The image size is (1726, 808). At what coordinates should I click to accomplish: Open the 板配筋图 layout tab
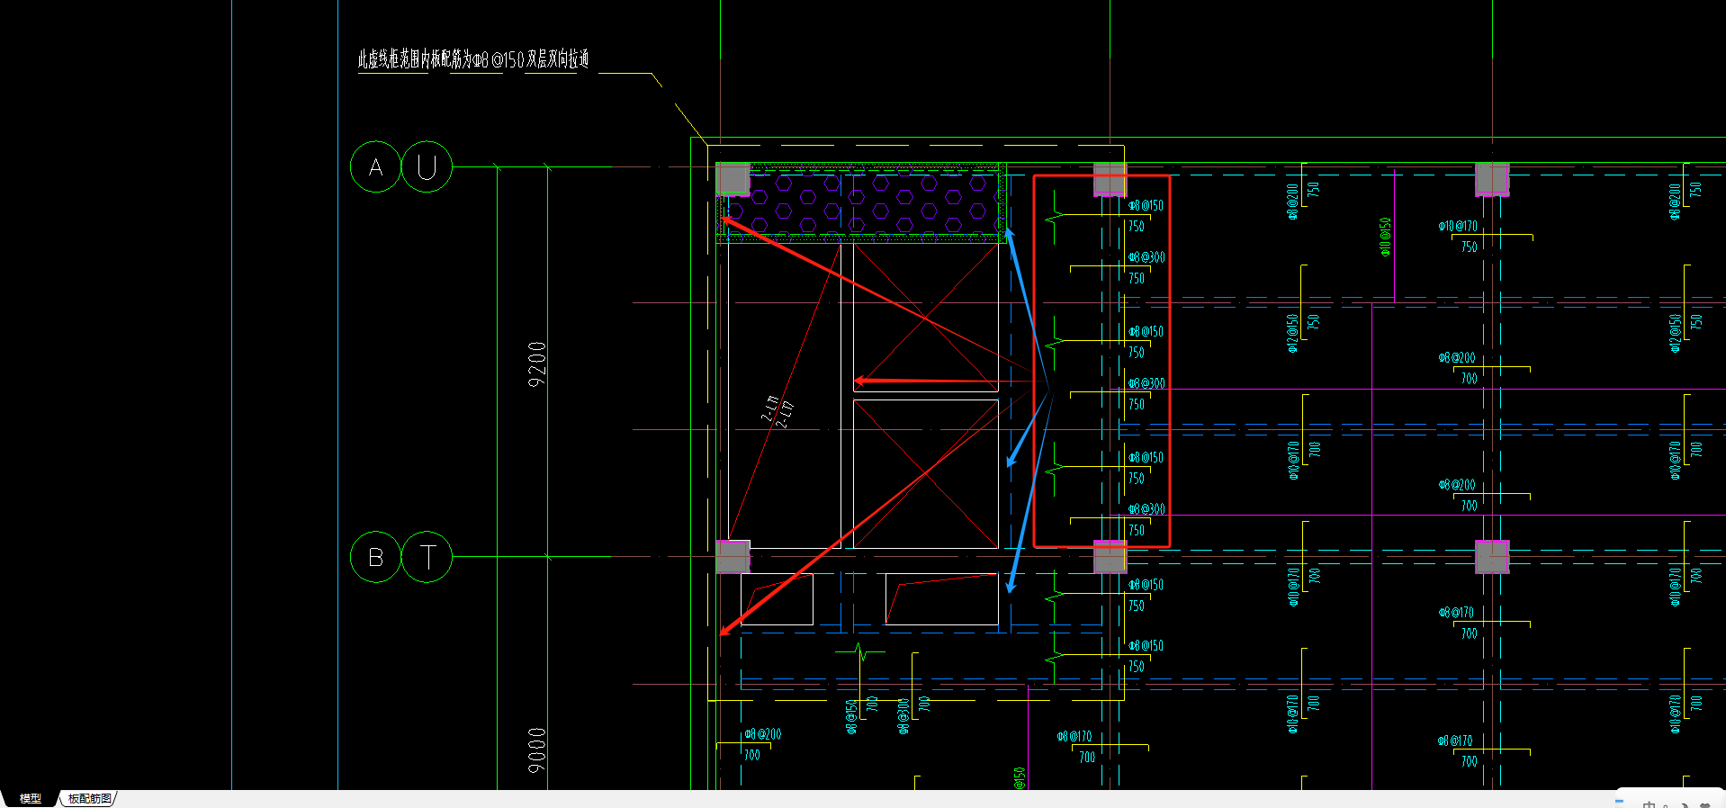89,798
